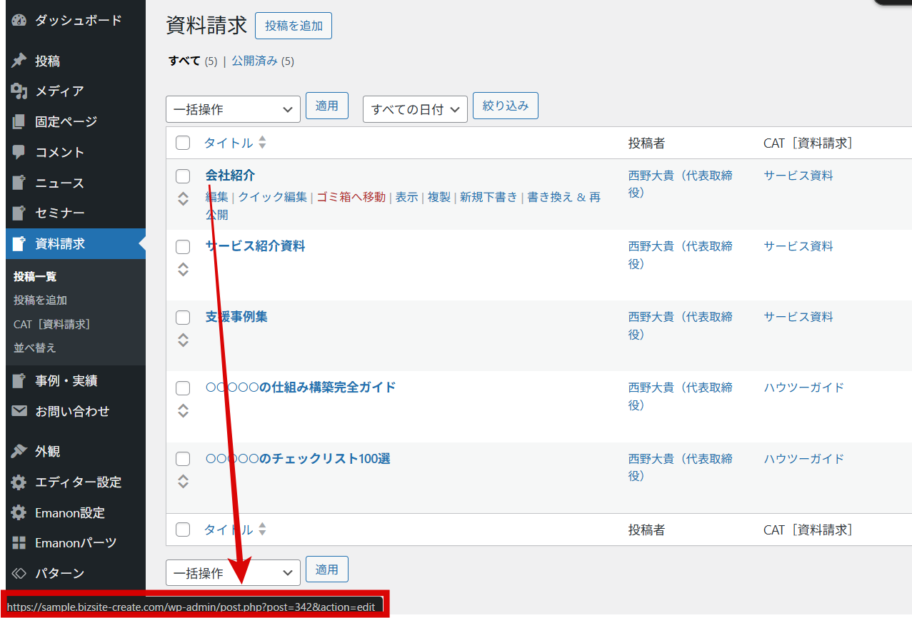The height and width of the screenshot is (618, 912).
Task: Click the pages icon beside 固定ページ
Action: (x=19, y=122)
